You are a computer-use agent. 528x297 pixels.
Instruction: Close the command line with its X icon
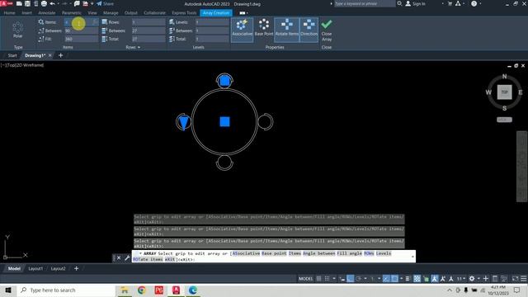pos(119,258)
